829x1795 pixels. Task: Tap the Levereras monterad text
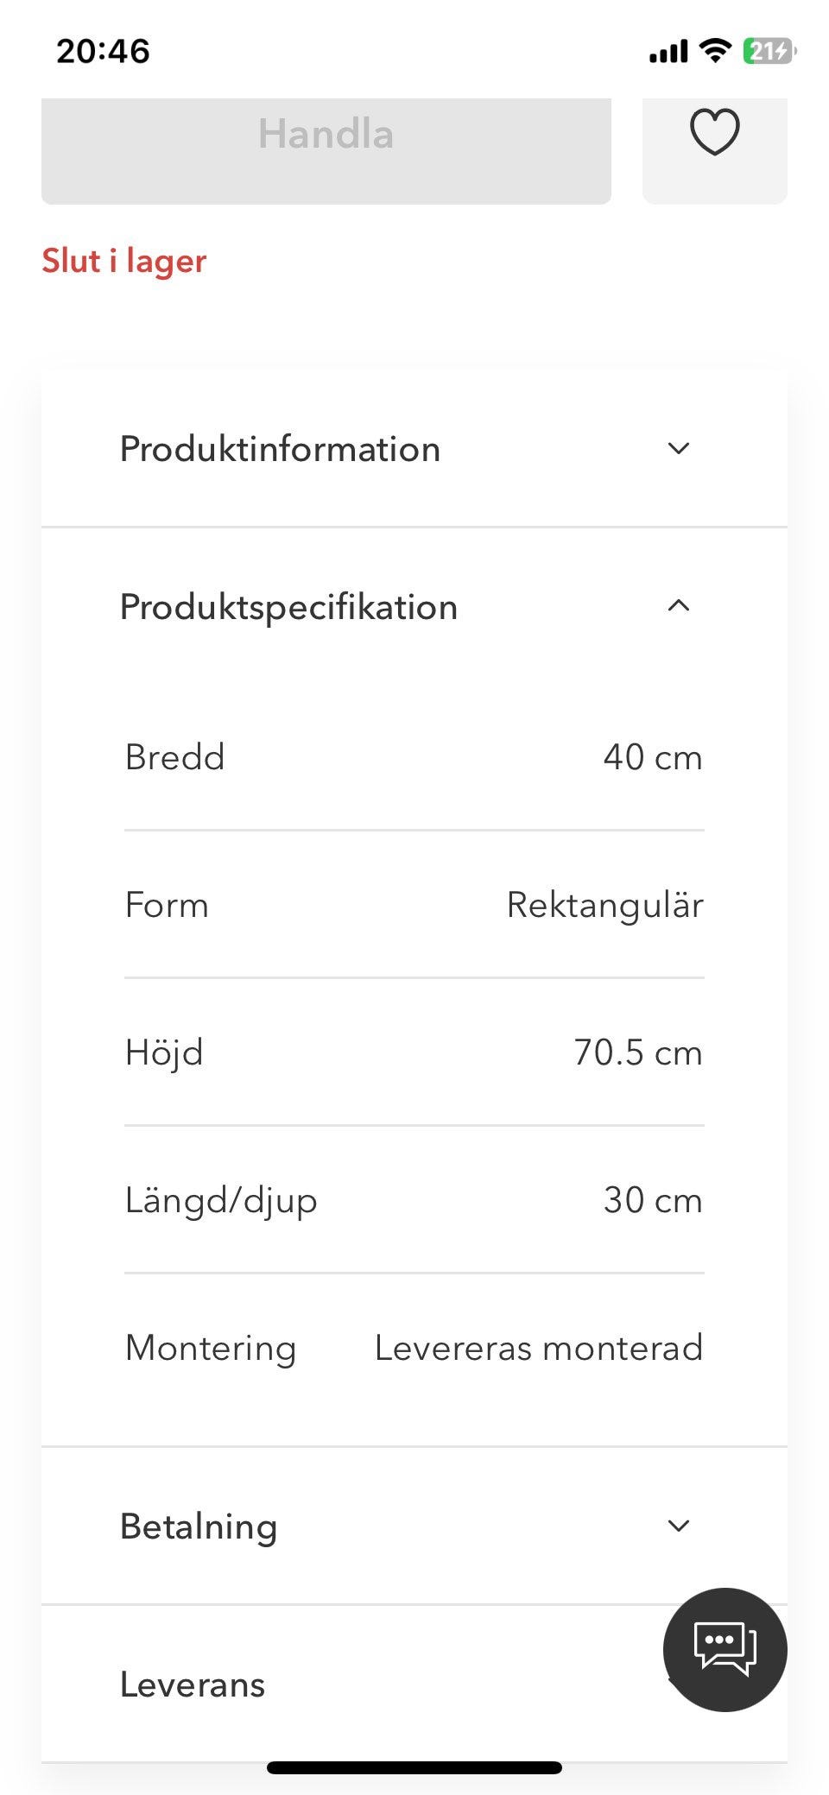point(538,1348)
